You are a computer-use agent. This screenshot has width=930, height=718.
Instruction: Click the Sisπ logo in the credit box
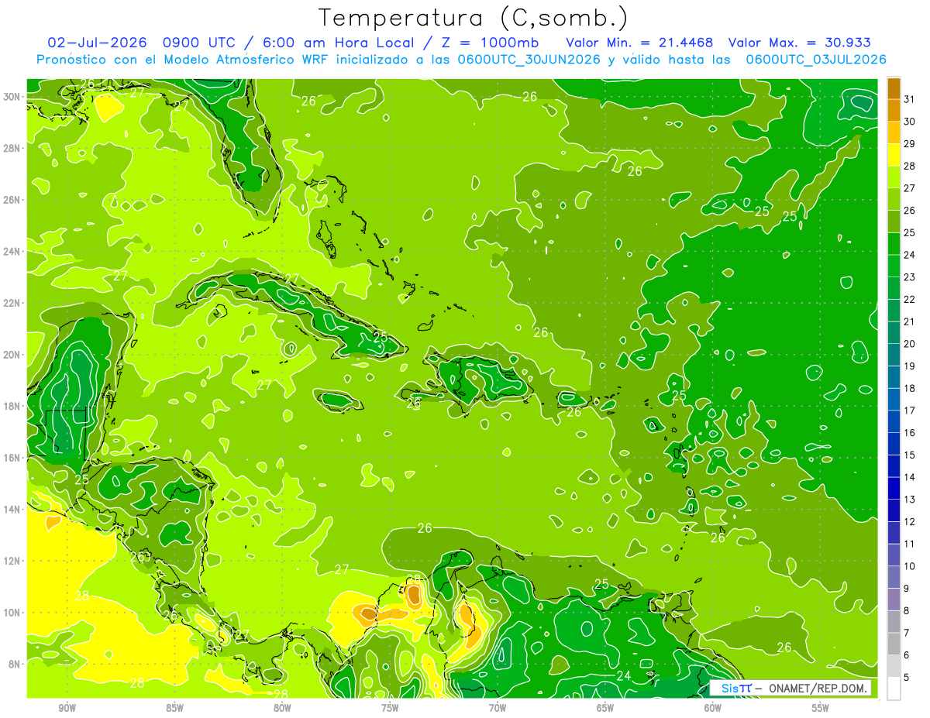736,688
